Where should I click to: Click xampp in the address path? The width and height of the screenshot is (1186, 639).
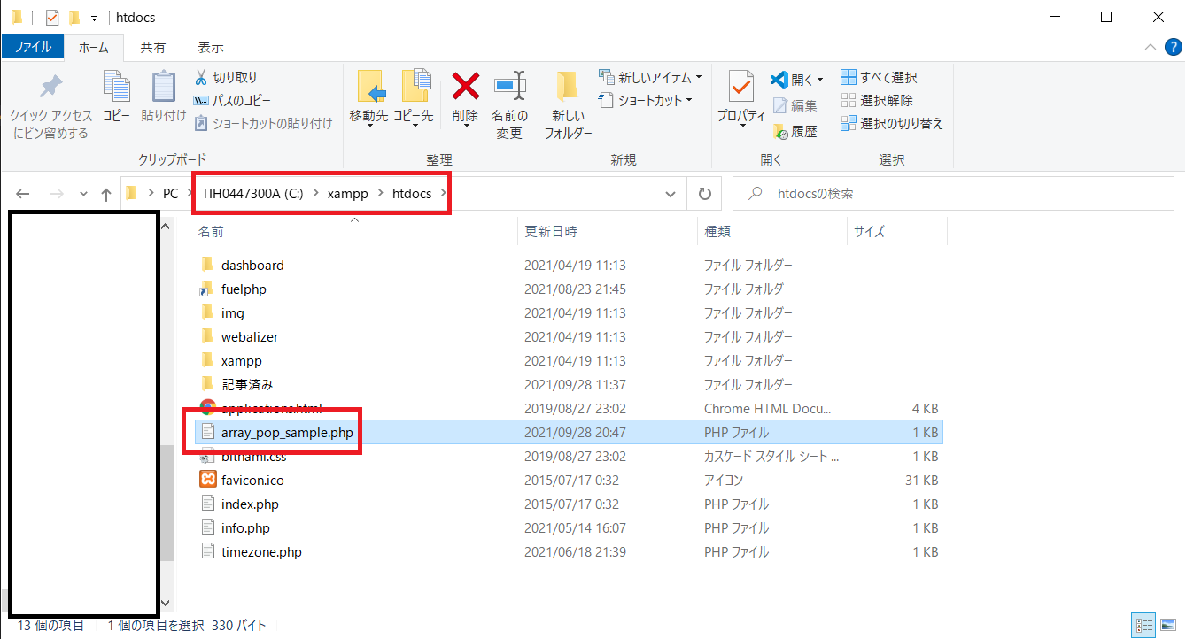click(x=347, y=194)
